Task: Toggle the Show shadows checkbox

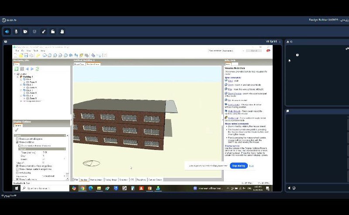Action: (x=17, y=142)
